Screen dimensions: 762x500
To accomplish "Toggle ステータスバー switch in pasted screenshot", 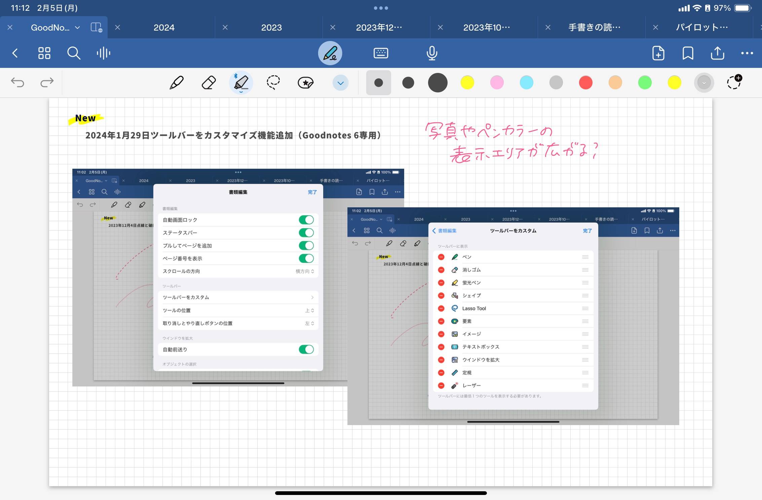I will [x=306, y=233].
